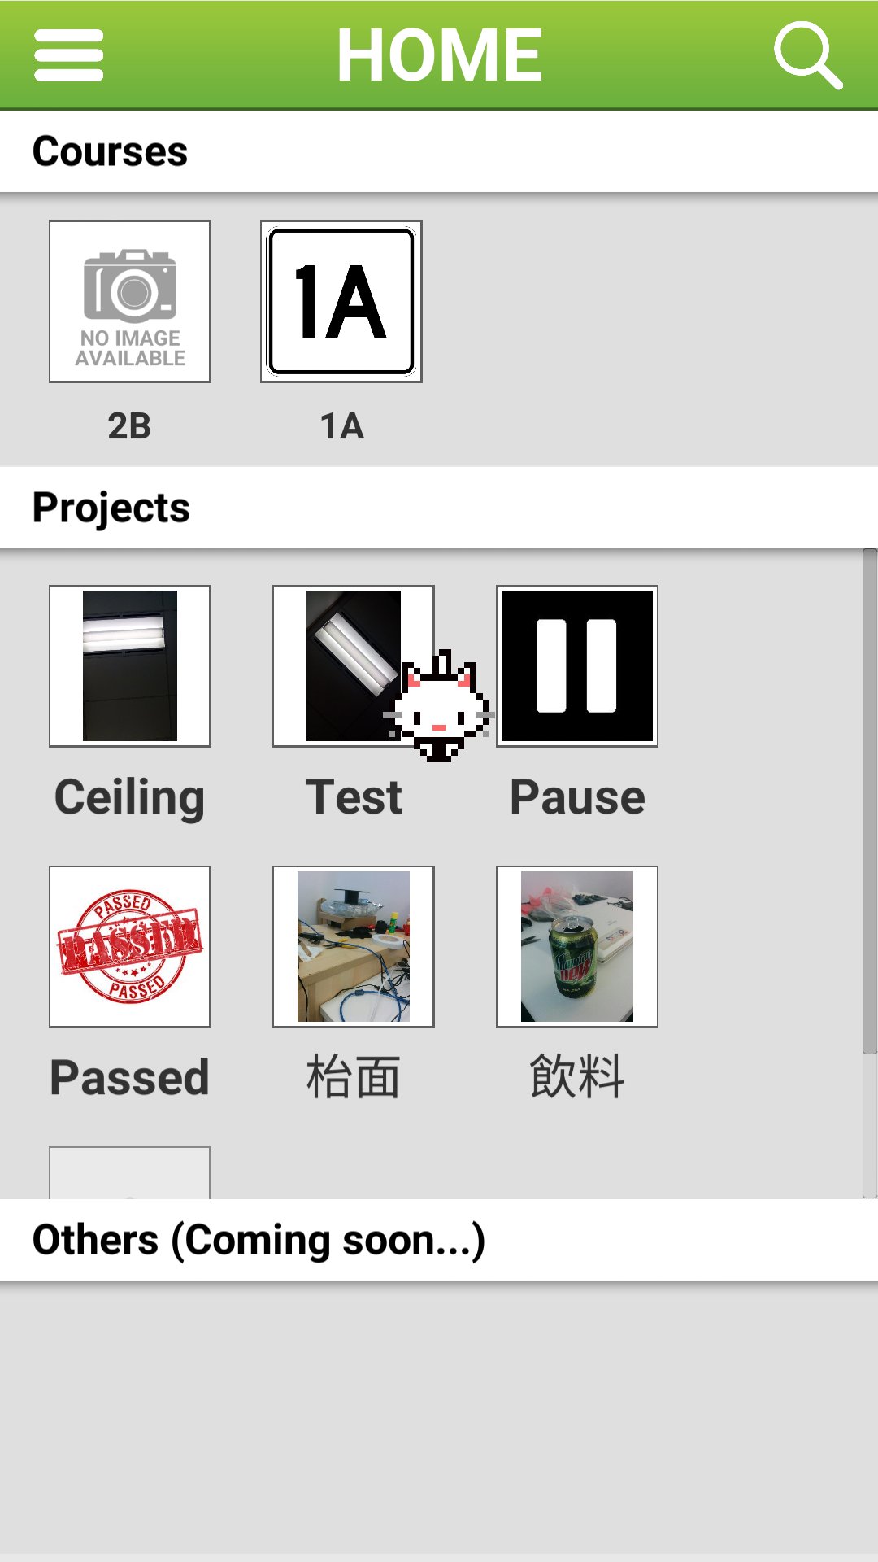Select the 飲料 soda can project
878x1562 pixels.
pos(577,947)
